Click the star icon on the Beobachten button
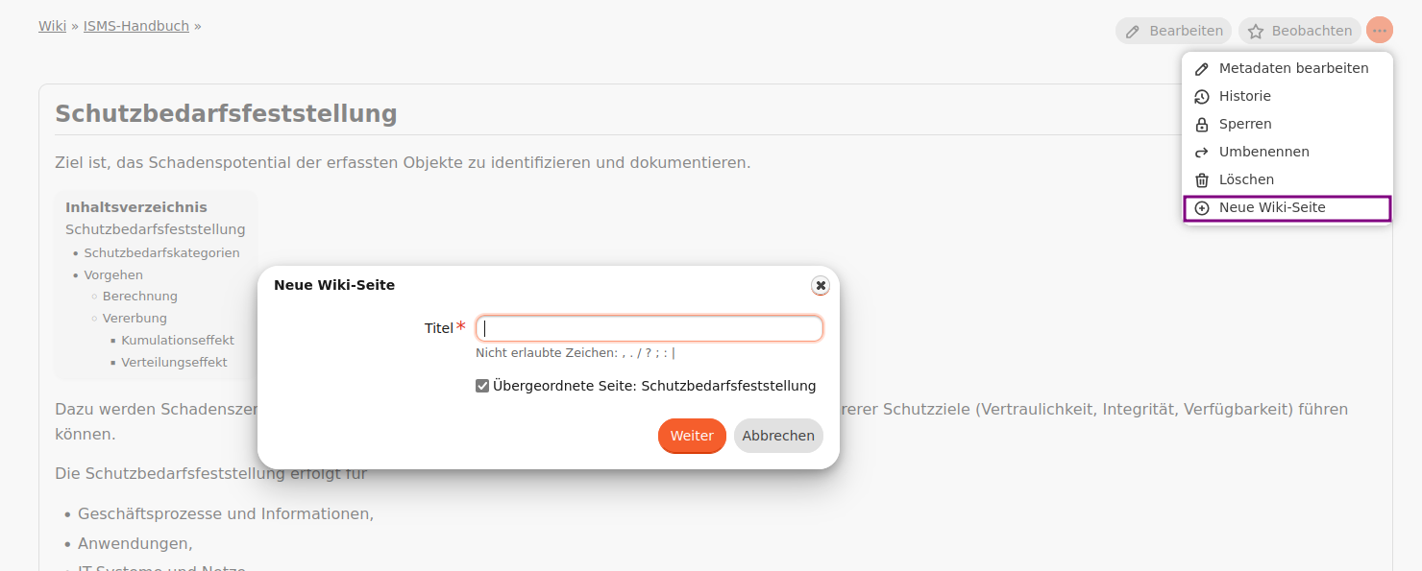 coord(1256,30)
